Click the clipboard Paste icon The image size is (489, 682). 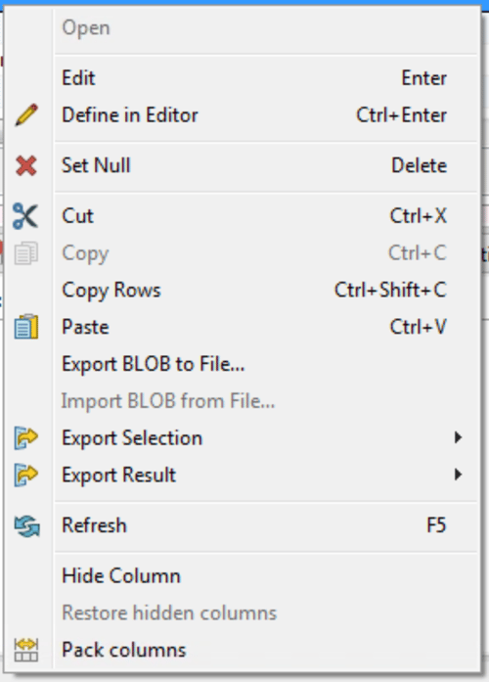point(26,327)
